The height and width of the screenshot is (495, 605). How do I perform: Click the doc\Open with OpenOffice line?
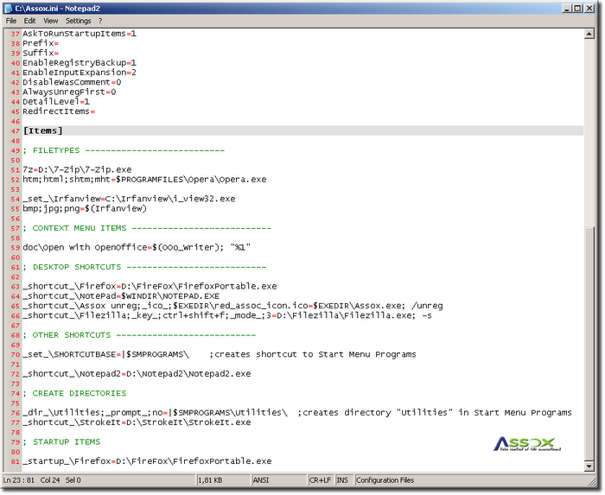click(137, 247)
